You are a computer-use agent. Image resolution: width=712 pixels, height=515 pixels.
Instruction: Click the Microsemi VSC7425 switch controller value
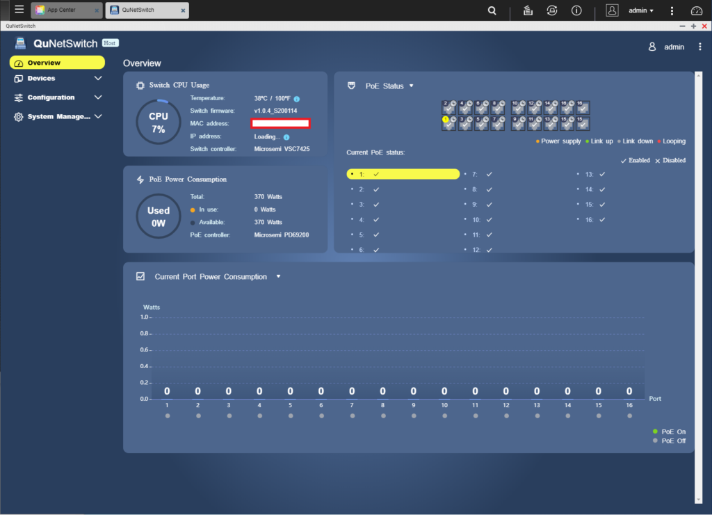point(282,149)
